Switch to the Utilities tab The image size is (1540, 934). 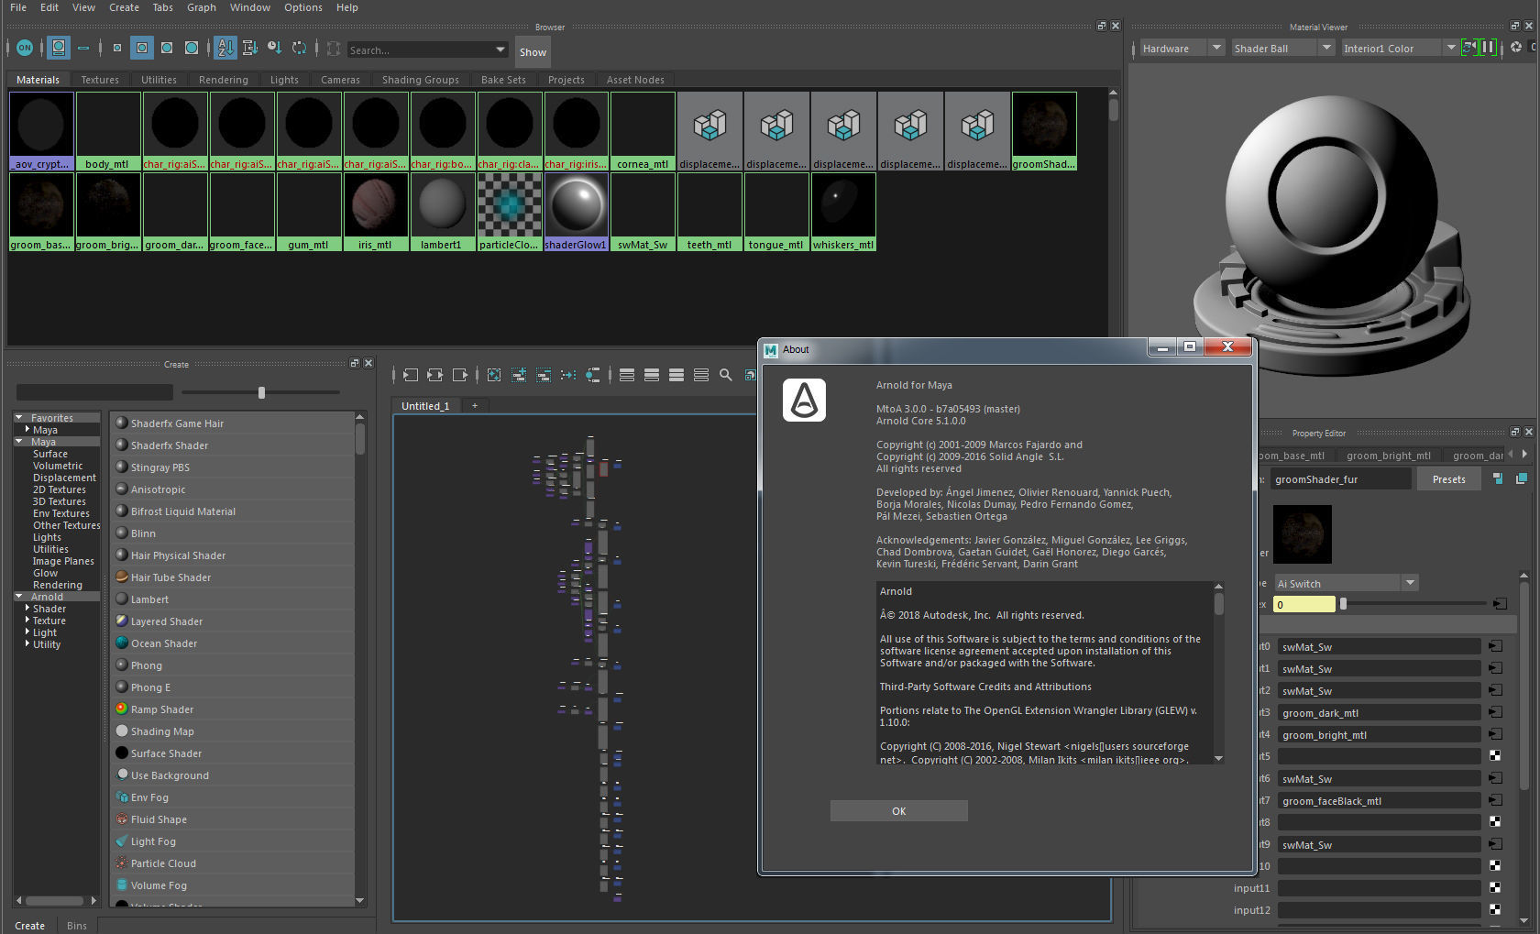pos(159,80)
